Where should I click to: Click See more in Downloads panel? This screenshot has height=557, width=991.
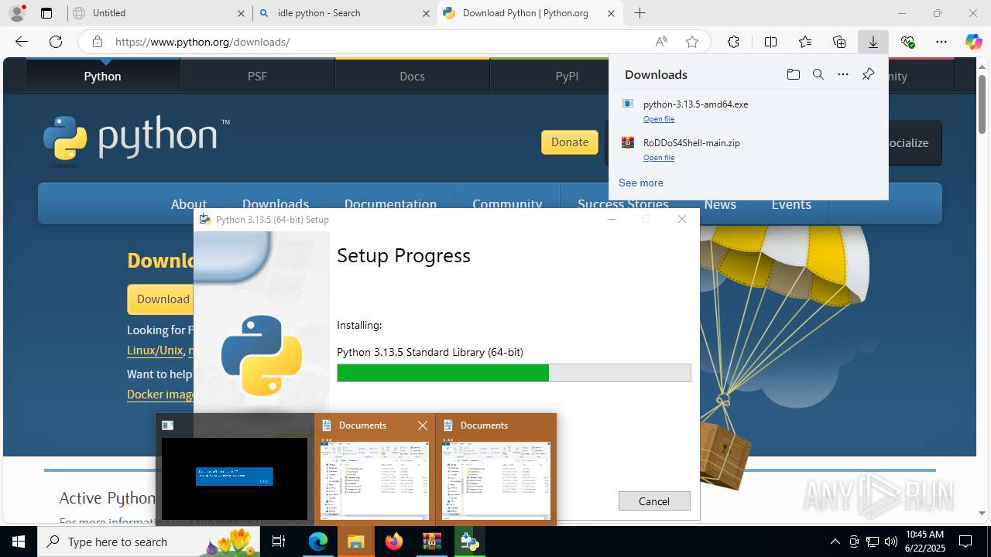(x=640, y=183)
